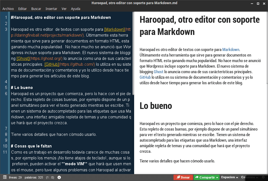Open the Columna layout dropdown
268x181 pixels.
[x=249, y=177]
